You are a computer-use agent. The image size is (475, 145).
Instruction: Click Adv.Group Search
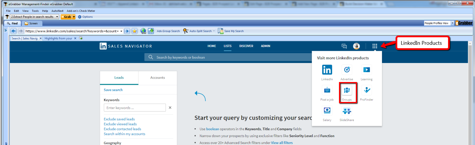(x=168, y=31)
